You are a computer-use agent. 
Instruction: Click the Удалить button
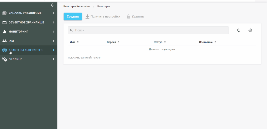click(135, 16)
